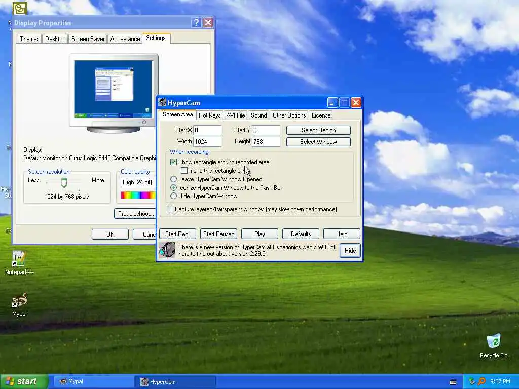This screenshot has width=519, height=389.
Task: Open the Appearance tab in Display Properties
Action: [125, 38]
